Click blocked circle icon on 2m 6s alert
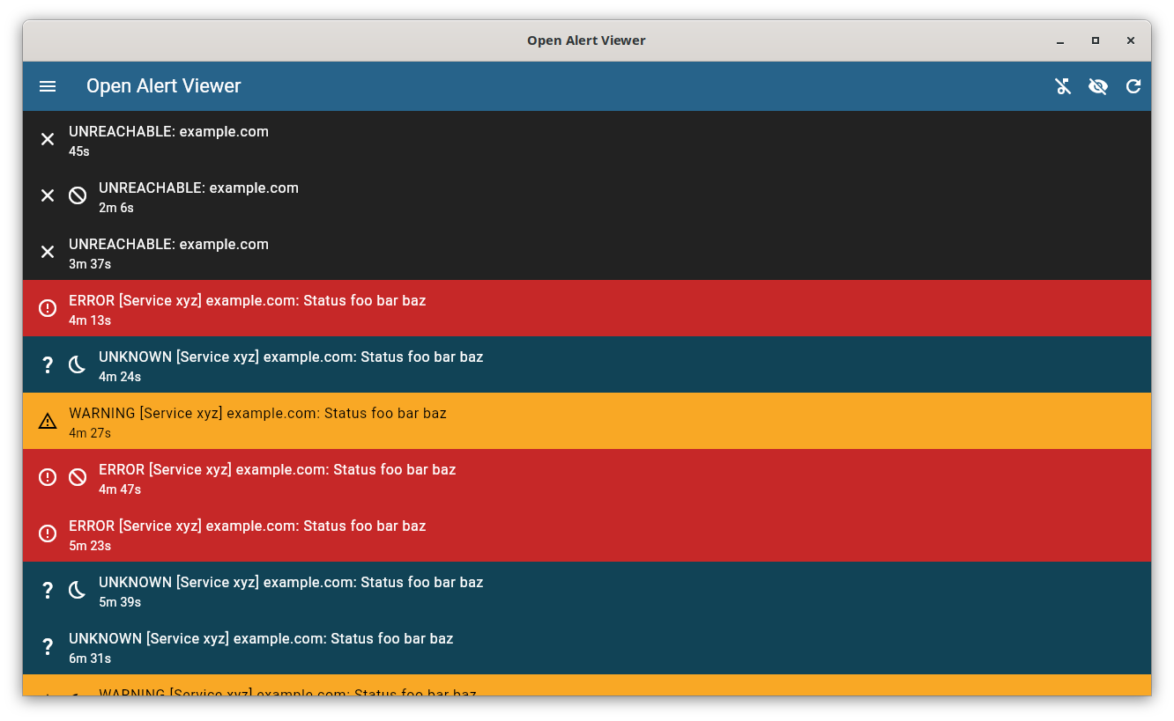This screenshot has height=721, width=1174. [x=78, y=195]
